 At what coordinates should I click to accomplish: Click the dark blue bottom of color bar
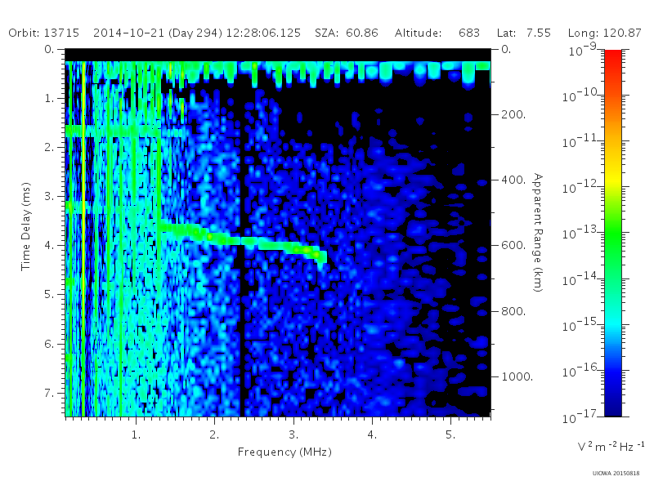(x=612, y=408)
